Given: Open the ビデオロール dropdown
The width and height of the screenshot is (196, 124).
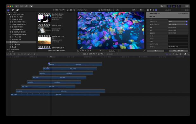Looking at the screenshot, I should pyautogui.click(x=178, y=22).
